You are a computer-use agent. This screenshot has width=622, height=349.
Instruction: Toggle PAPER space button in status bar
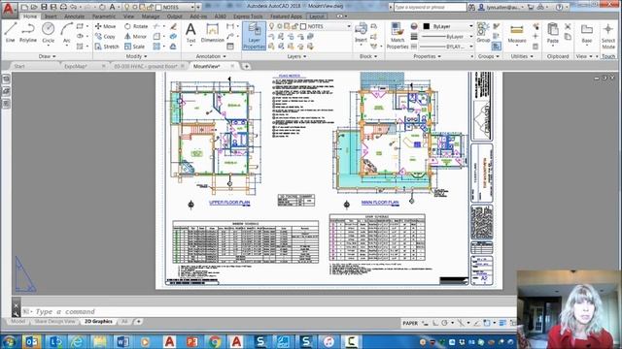click(410, 323)
